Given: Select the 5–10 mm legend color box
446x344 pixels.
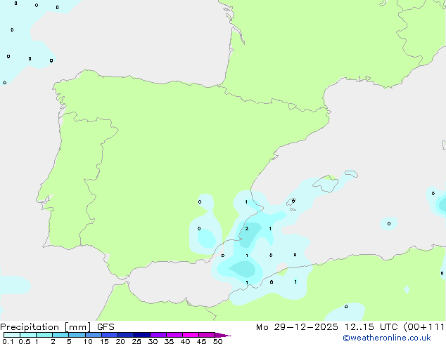Looking at the screenshot, I should [x=77, y=335].
